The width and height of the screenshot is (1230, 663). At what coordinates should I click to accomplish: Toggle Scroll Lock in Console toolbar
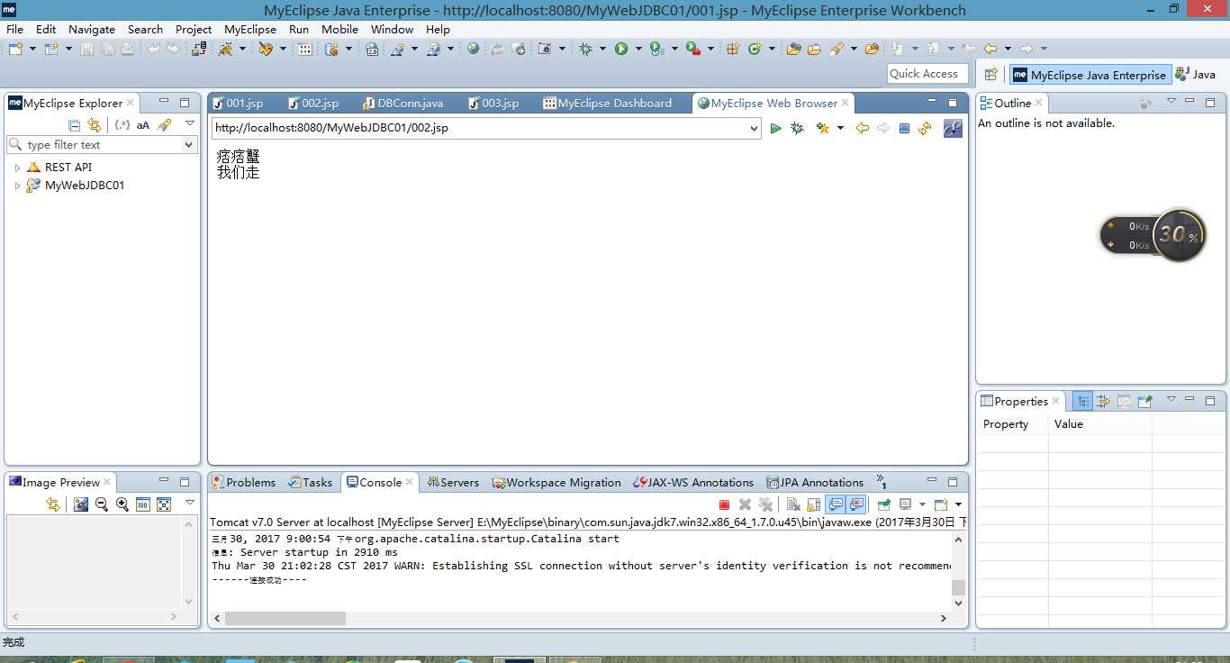(813, 504)
